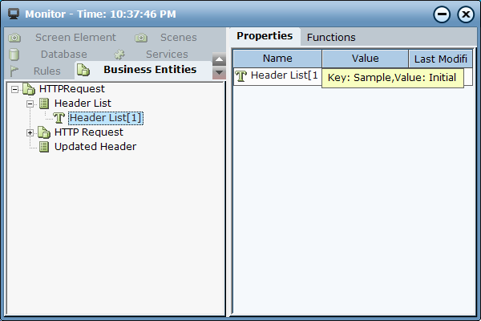Open the Screen Element tab
This screenshot has height=321, width=481.
[x=75, y=38]
